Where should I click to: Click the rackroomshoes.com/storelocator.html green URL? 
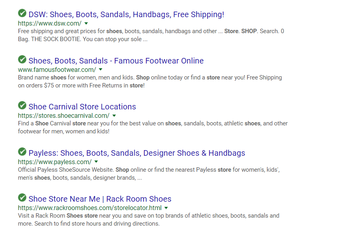click(x=90, y=208)
